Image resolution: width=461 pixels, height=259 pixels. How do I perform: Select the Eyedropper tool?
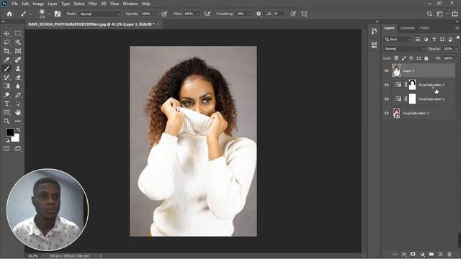[6, 60]
